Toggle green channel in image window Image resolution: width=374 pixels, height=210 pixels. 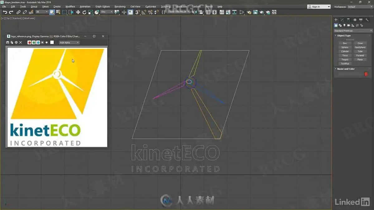coord(34,42)
